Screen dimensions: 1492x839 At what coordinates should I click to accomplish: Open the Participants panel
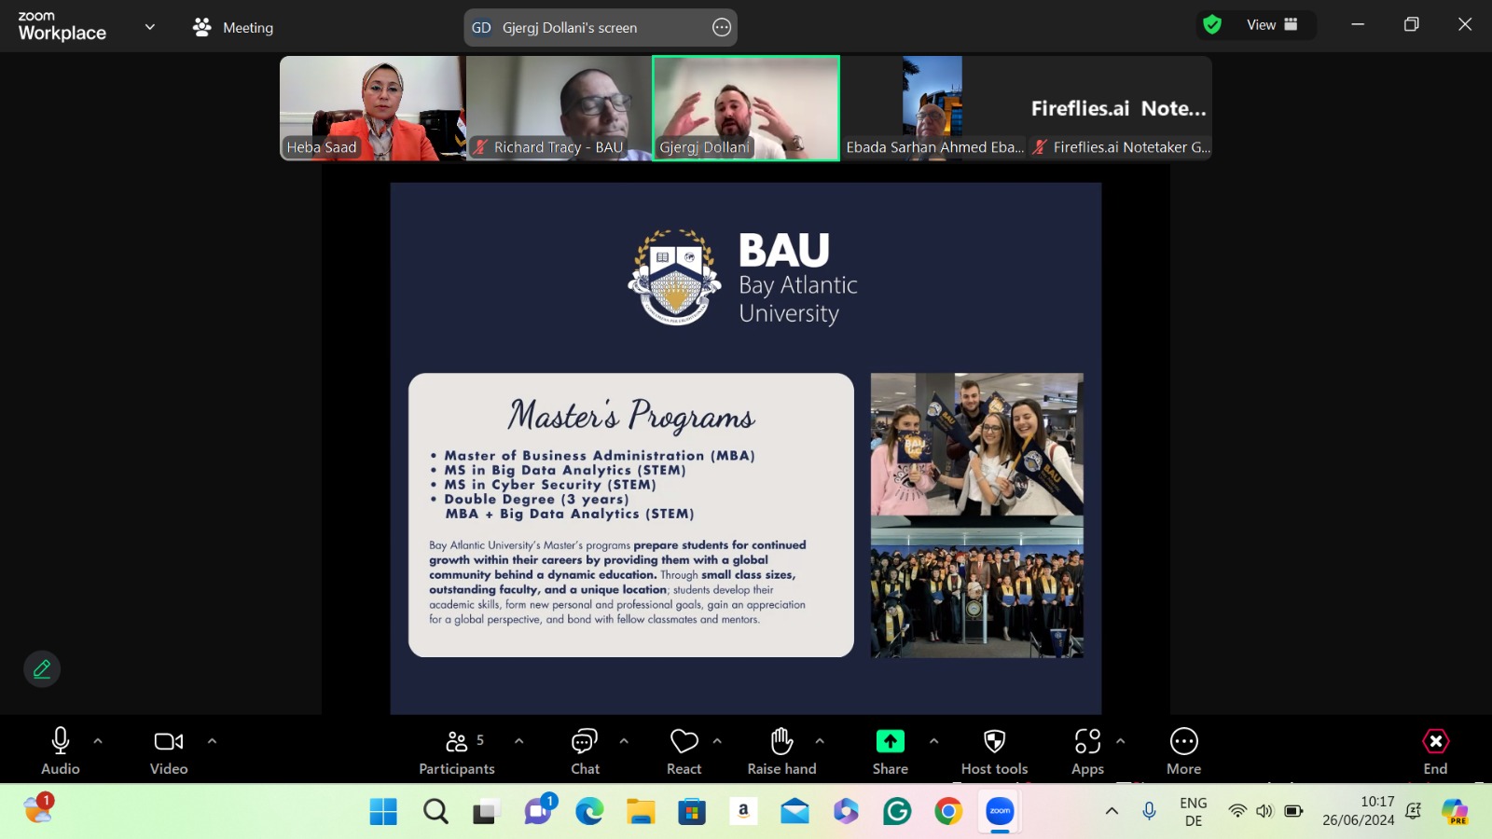[457, 750]
